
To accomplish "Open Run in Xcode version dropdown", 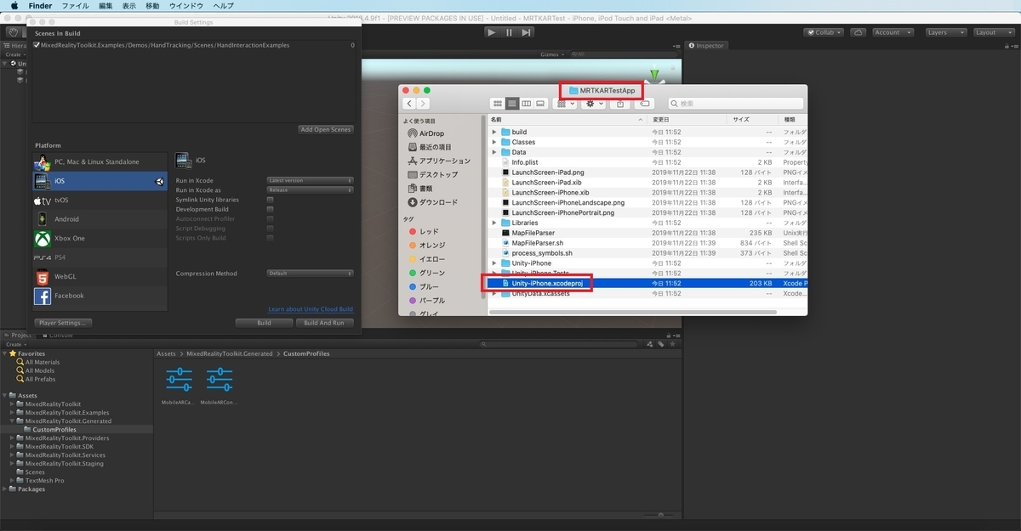I will click(310, 180).
